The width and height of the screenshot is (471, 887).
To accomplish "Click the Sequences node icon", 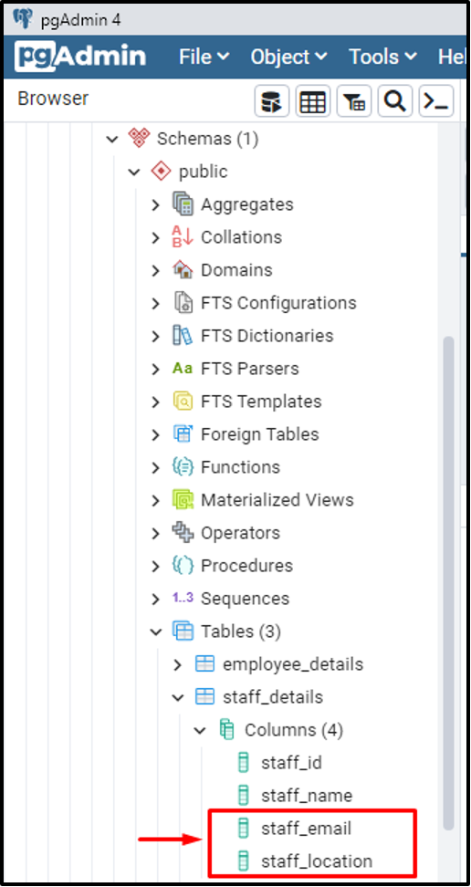I will tap(183, 599).
